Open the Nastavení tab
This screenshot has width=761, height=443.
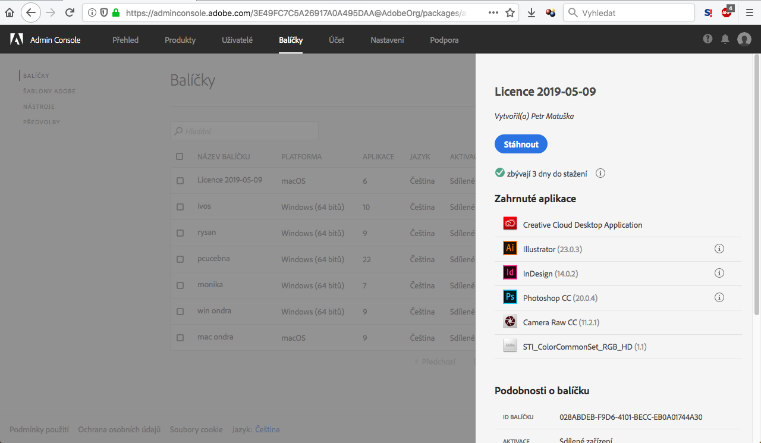(x=387, y=40)
